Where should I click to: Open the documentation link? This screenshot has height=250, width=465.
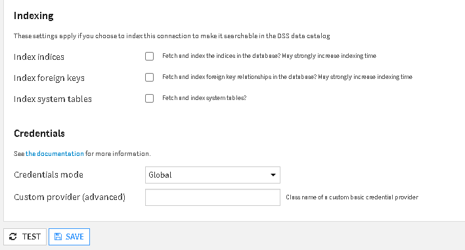(55, 153)
